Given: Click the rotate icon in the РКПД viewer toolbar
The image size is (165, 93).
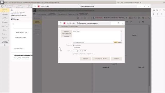Looking at the screenshot, I should (131, 22).
